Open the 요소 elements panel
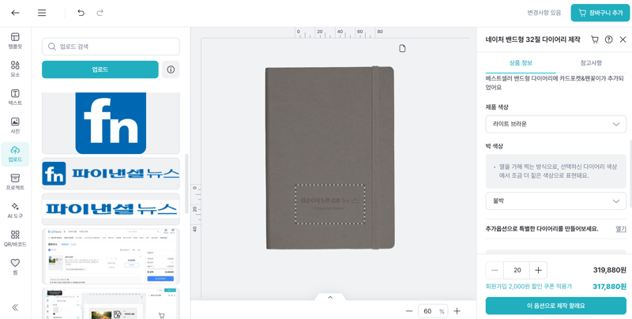 [x=15, y=69]
